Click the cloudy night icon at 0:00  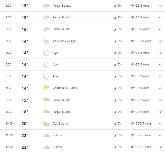pos(46,6)
